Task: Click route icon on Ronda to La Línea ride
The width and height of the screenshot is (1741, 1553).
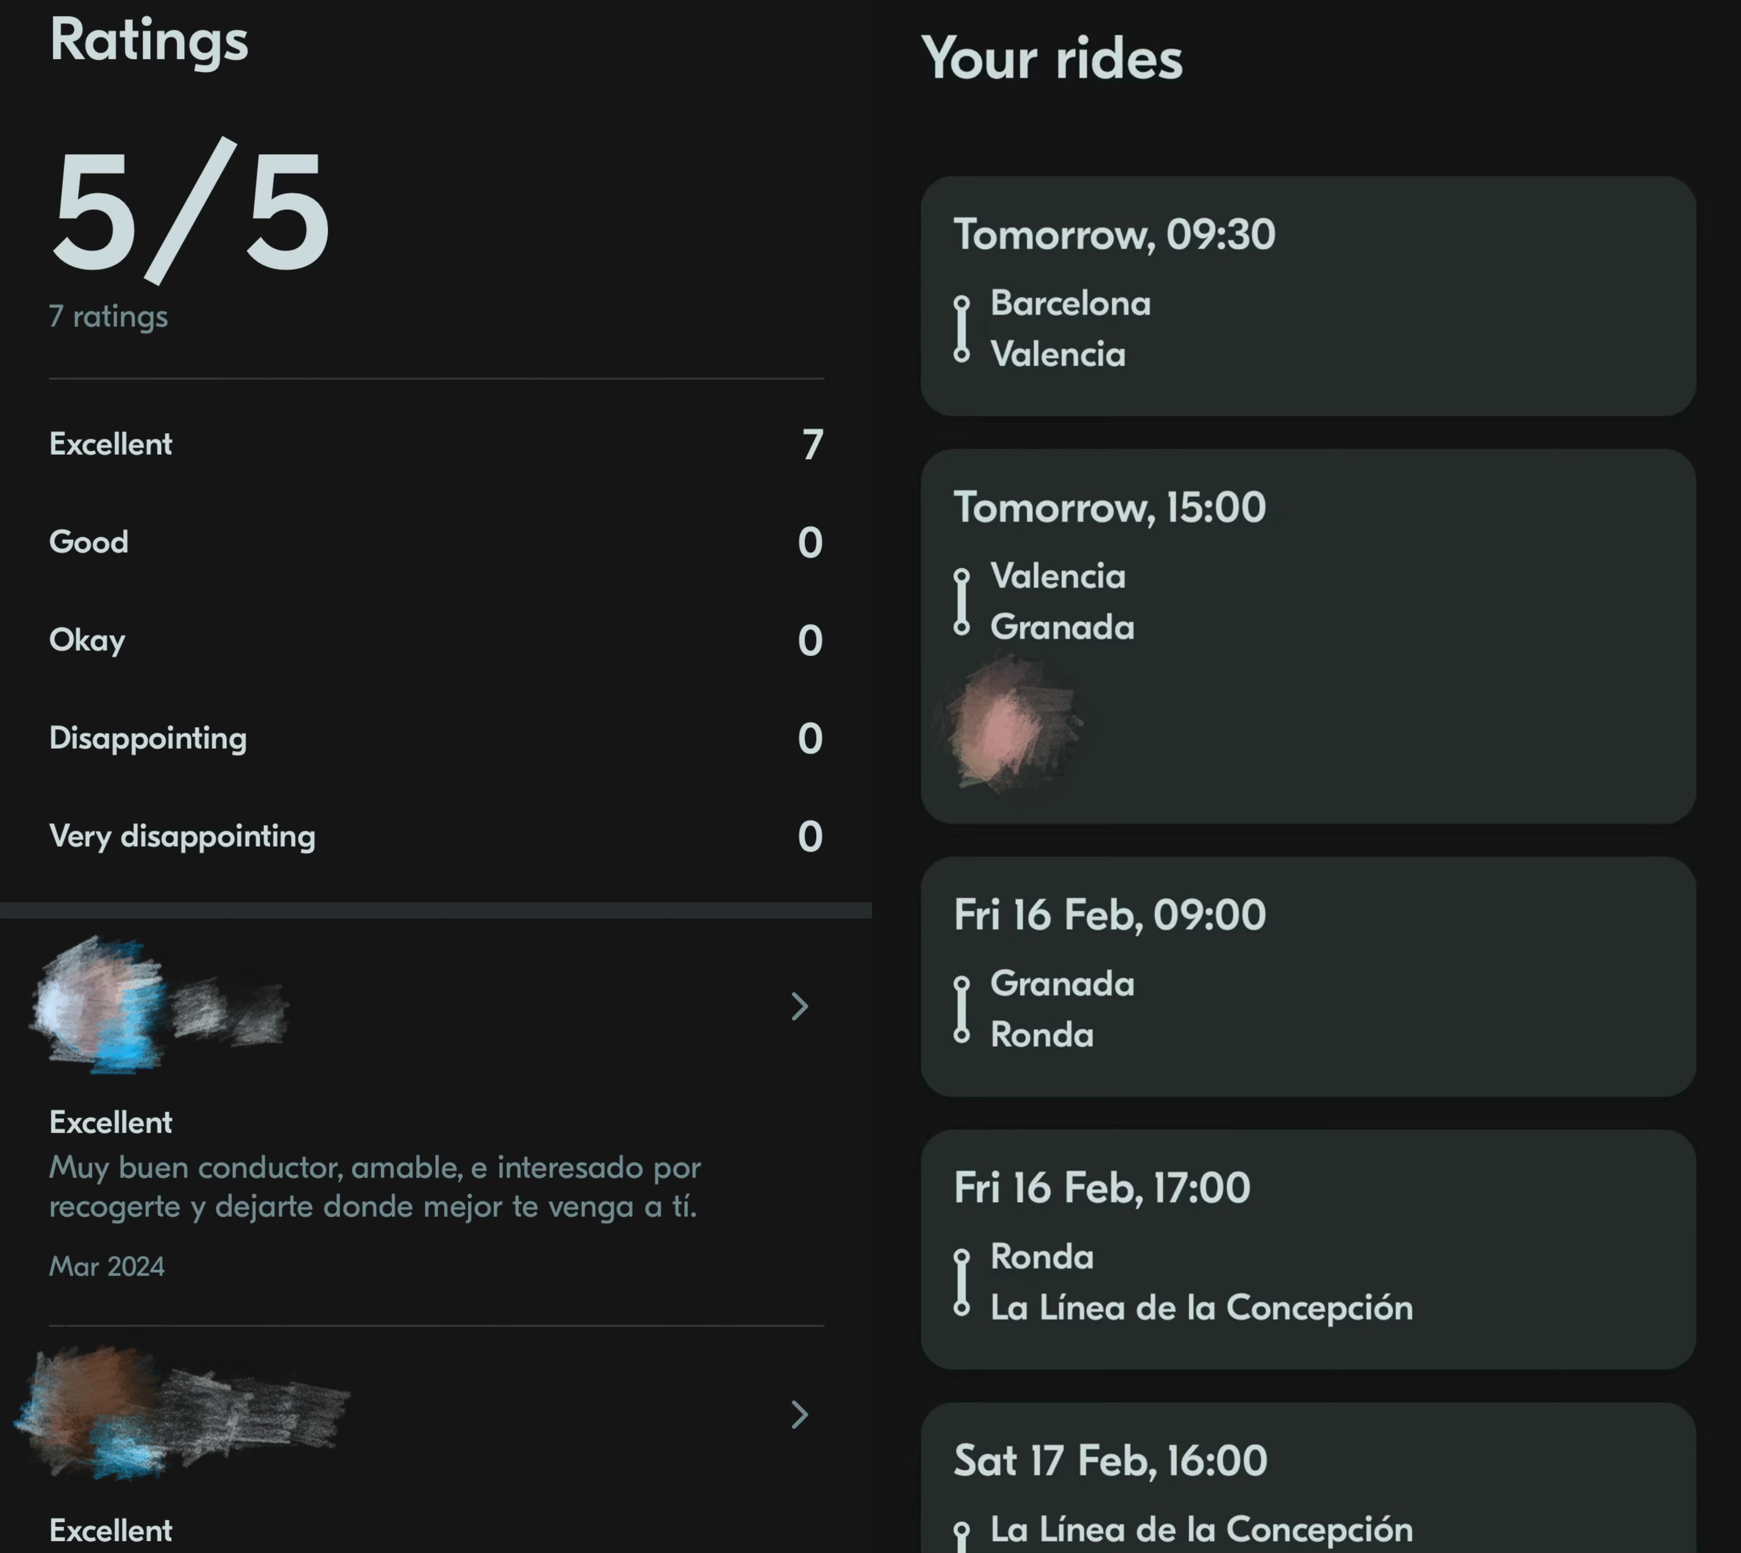Action: pos(961,1282)
